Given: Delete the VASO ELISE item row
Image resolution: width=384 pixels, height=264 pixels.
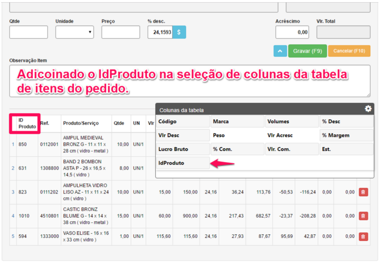Looking at the screenshot, I should 363,237.
